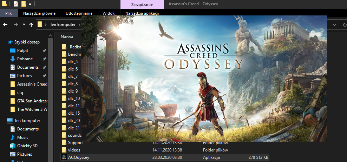Click the ACOdyssey application icon
The width and height of the screenshot is (347, 162).
[64, 157]
